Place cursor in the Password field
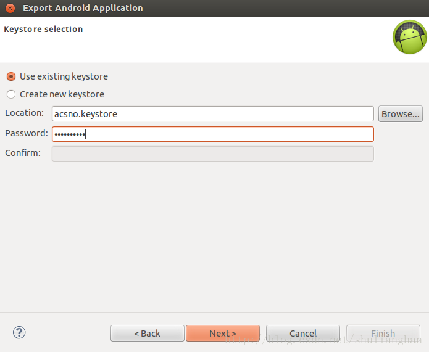Screen dimensions: 429x352 pyautogui.click(x=213, y=134)
